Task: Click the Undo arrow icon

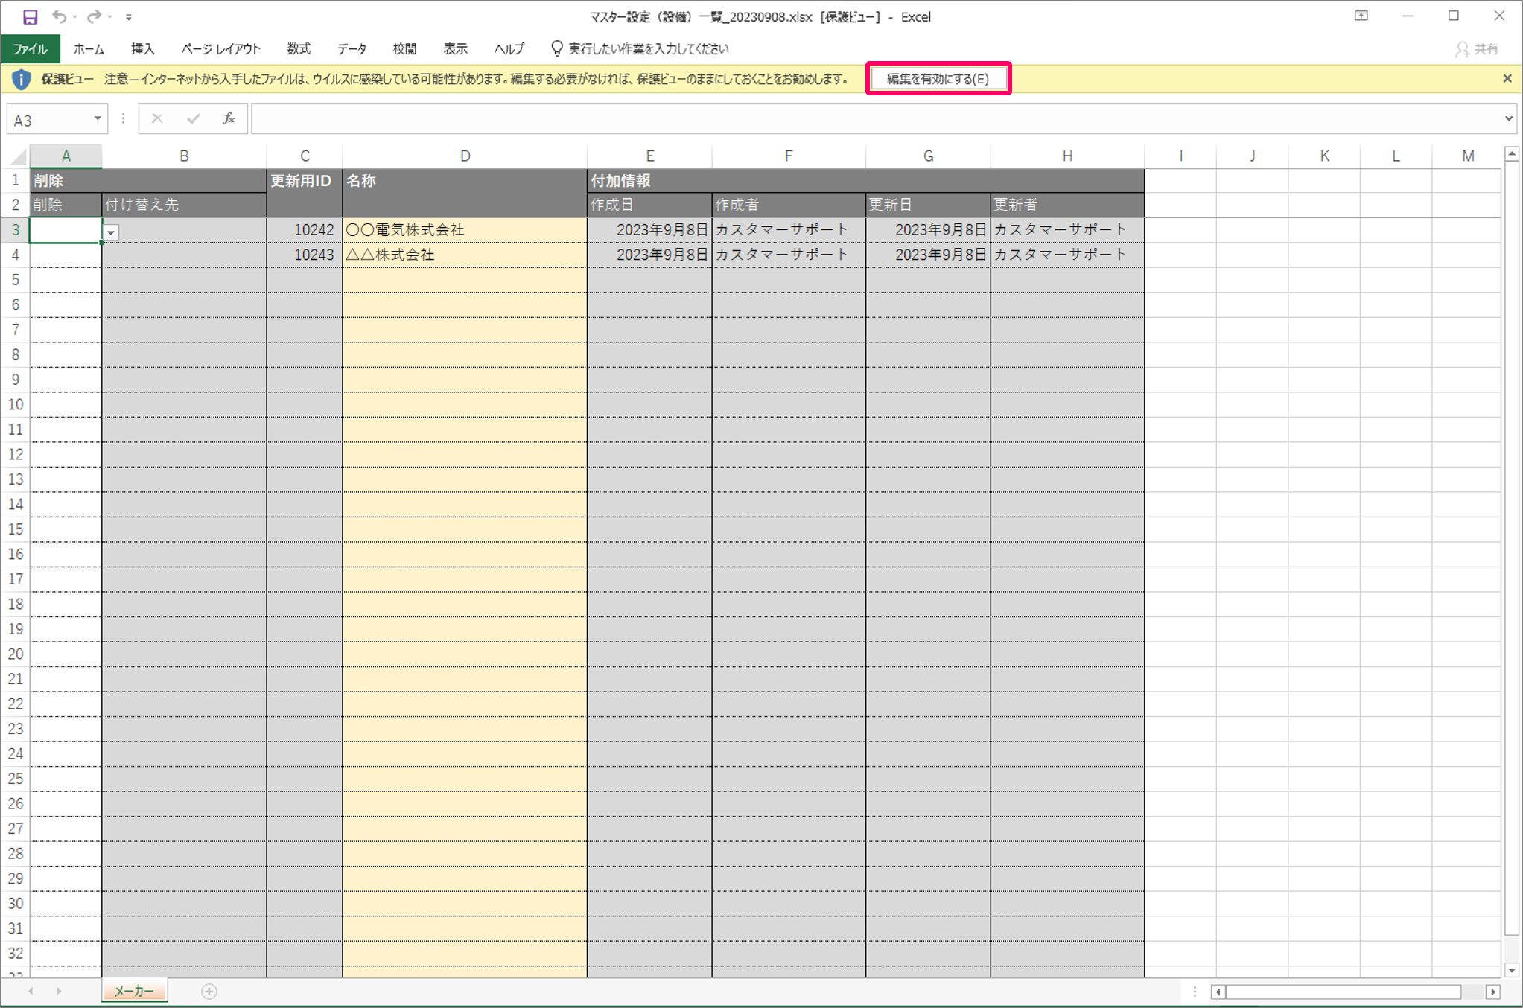Action: [x=59, y=16]
